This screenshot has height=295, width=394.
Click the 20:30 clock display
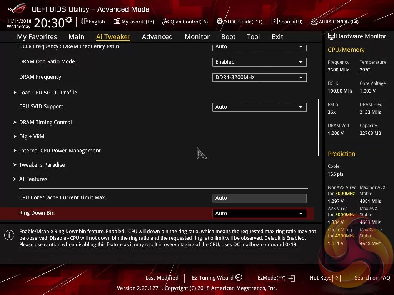pyautogui.click(x=49, y=23)
